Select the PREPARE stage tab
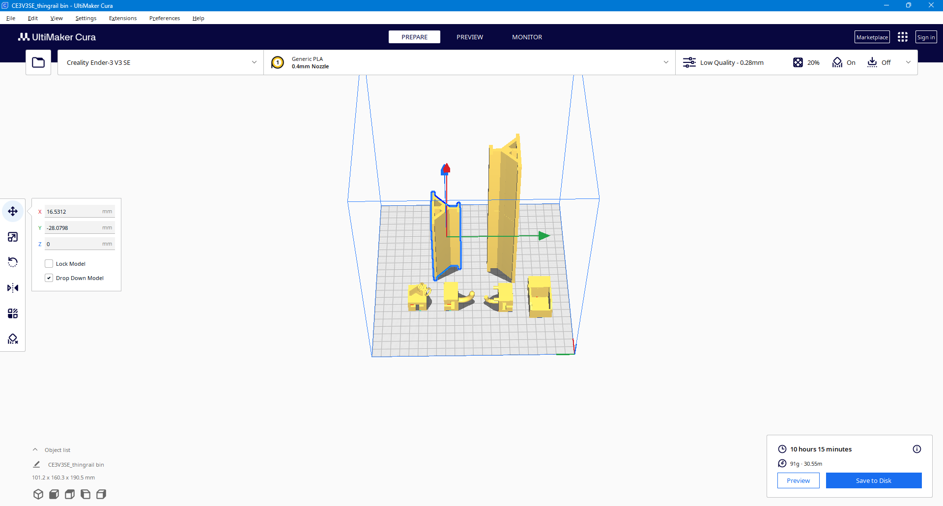The height and width of the screenshot is (506, 943). (x=414, y=37)
